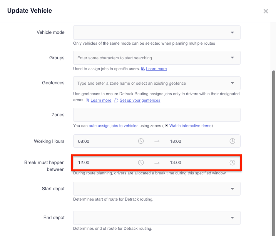Click the Working Hours end clock icon

point(233,141)
